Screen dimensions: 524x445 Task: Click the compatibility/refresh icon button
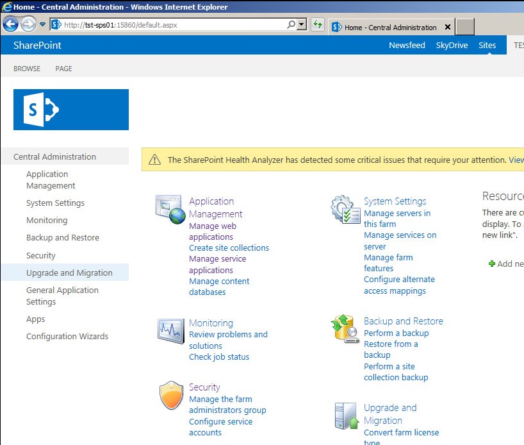click(318, 24)
